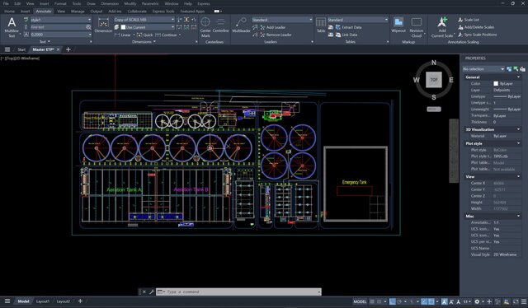
Task: Switch to the Home ribbon tab
Action: point(9,11)
